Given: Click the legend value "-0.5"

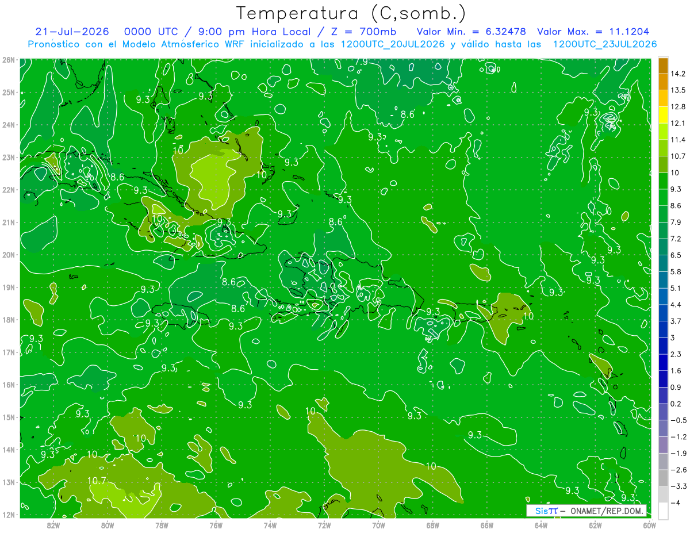Looking at the screenshot, I should [678, 420].
